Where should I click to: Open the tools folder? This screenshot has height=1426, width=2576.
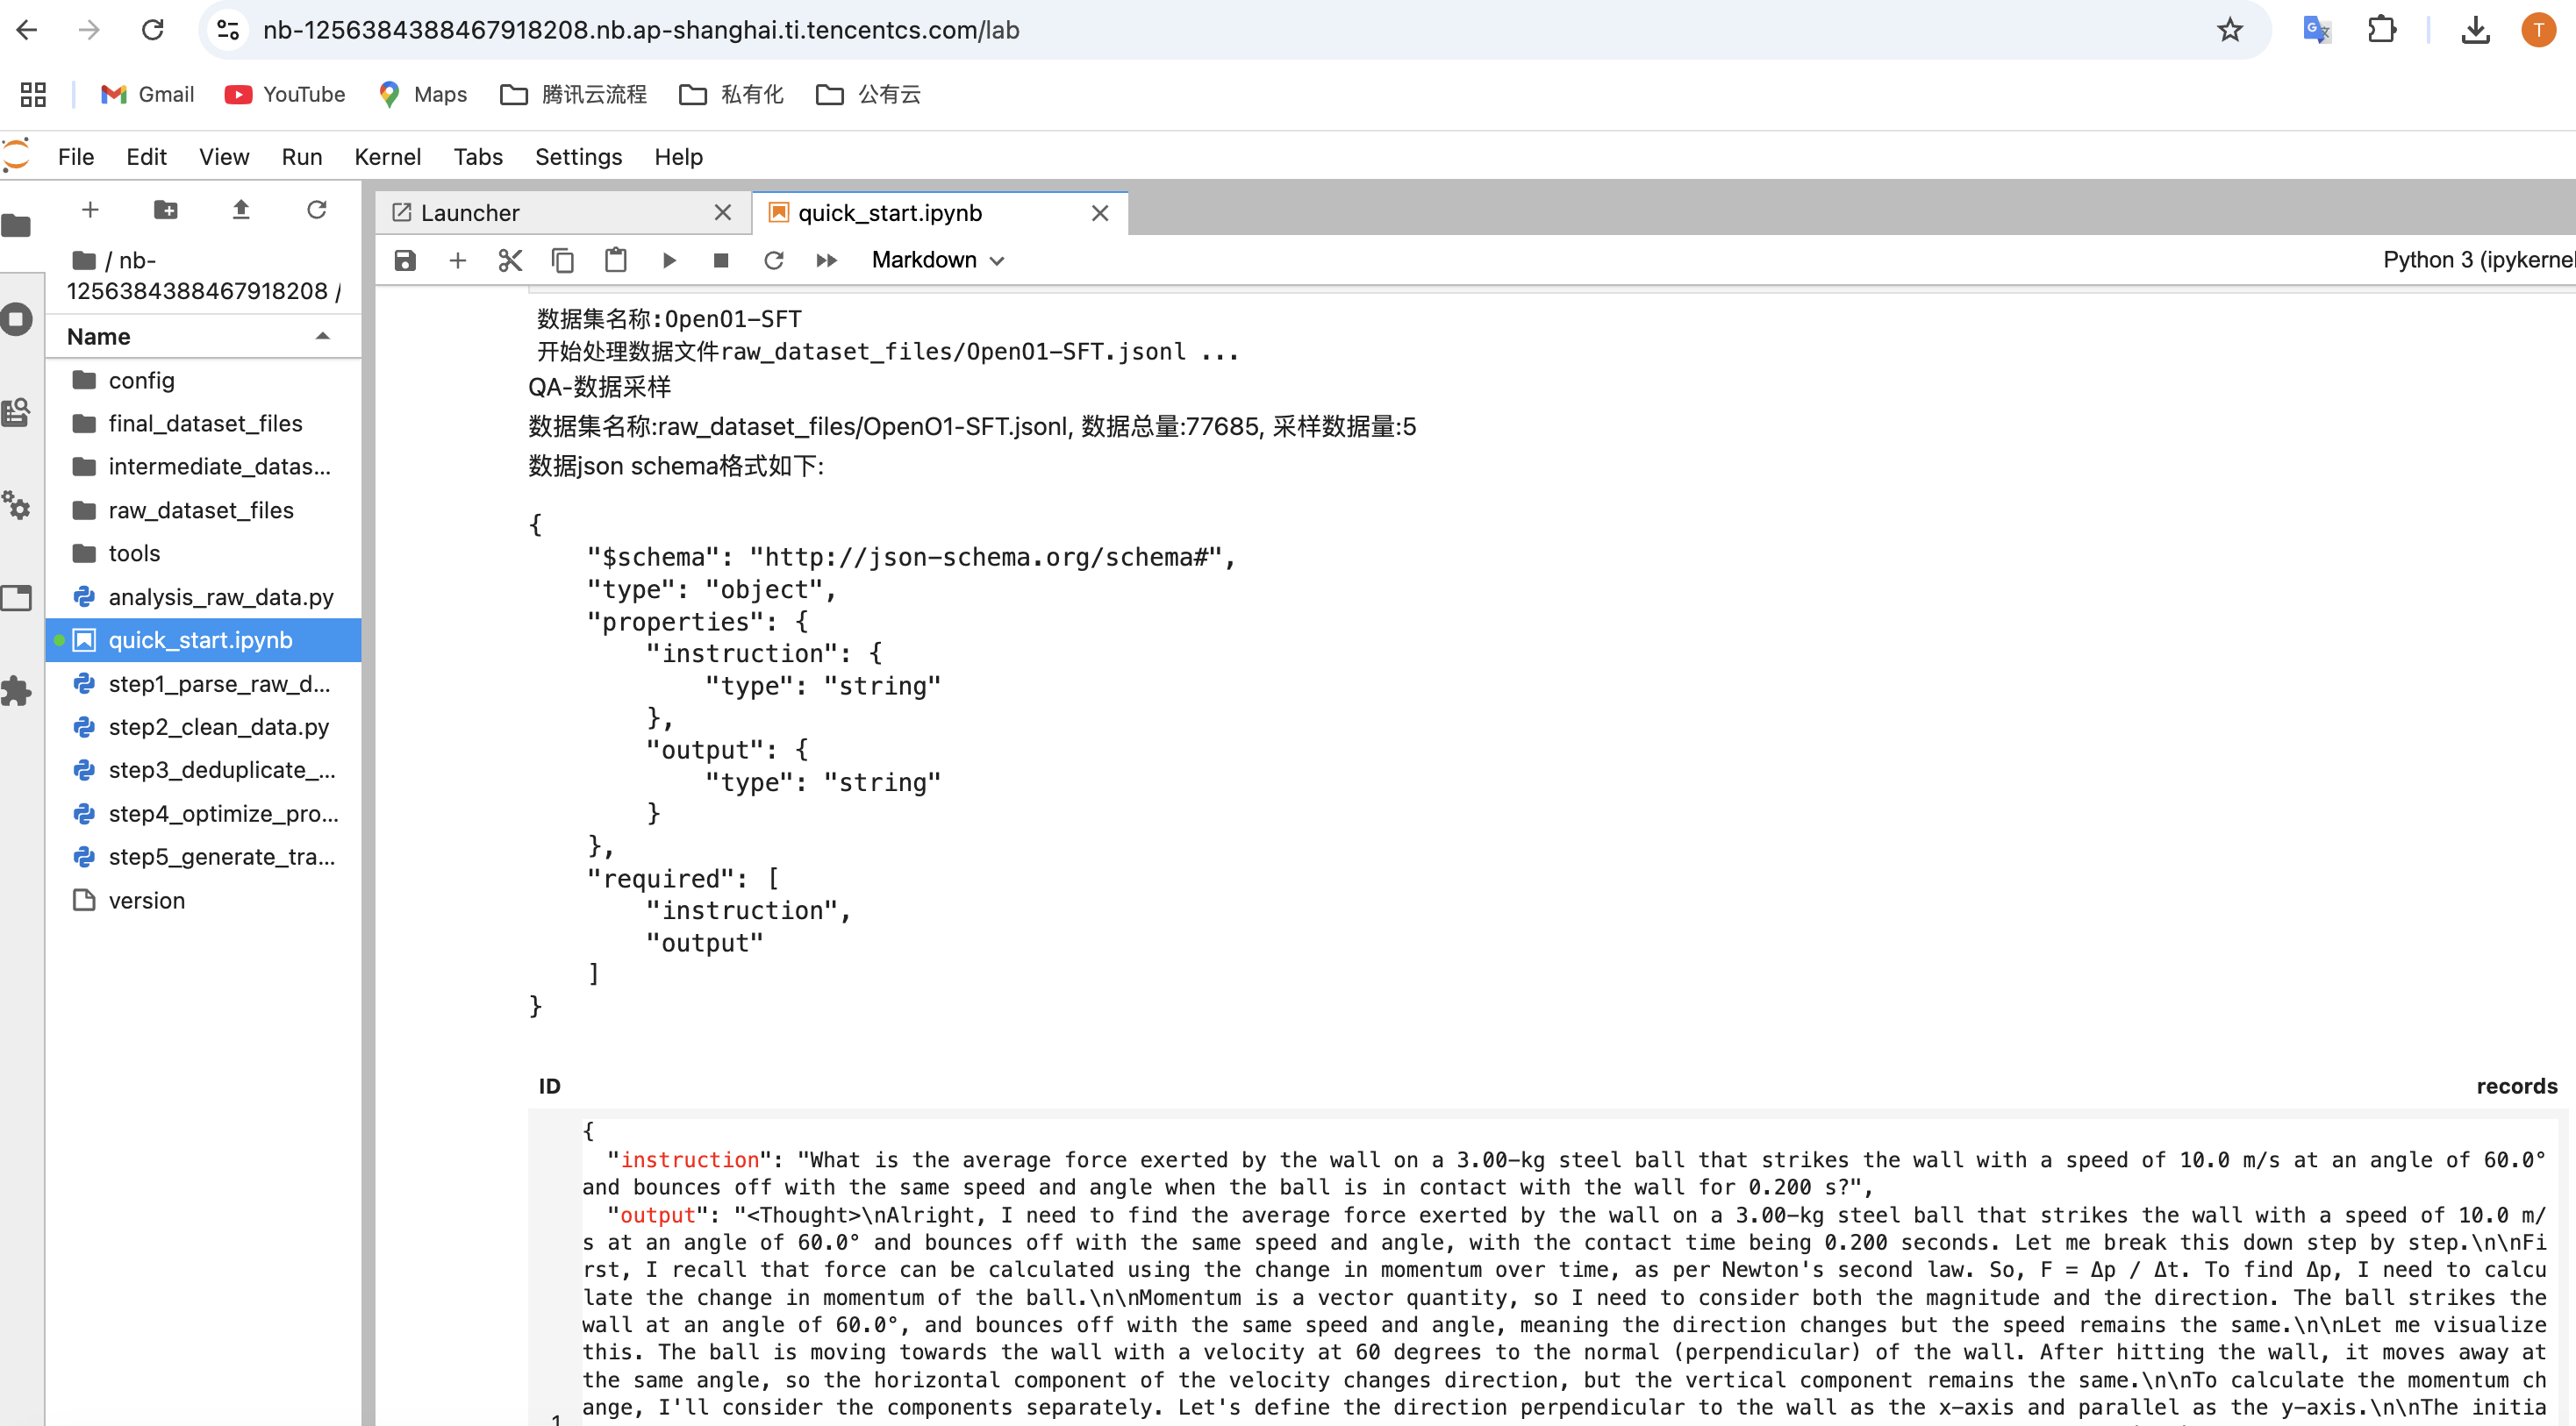pyautogui.click(x=204, y=553)
